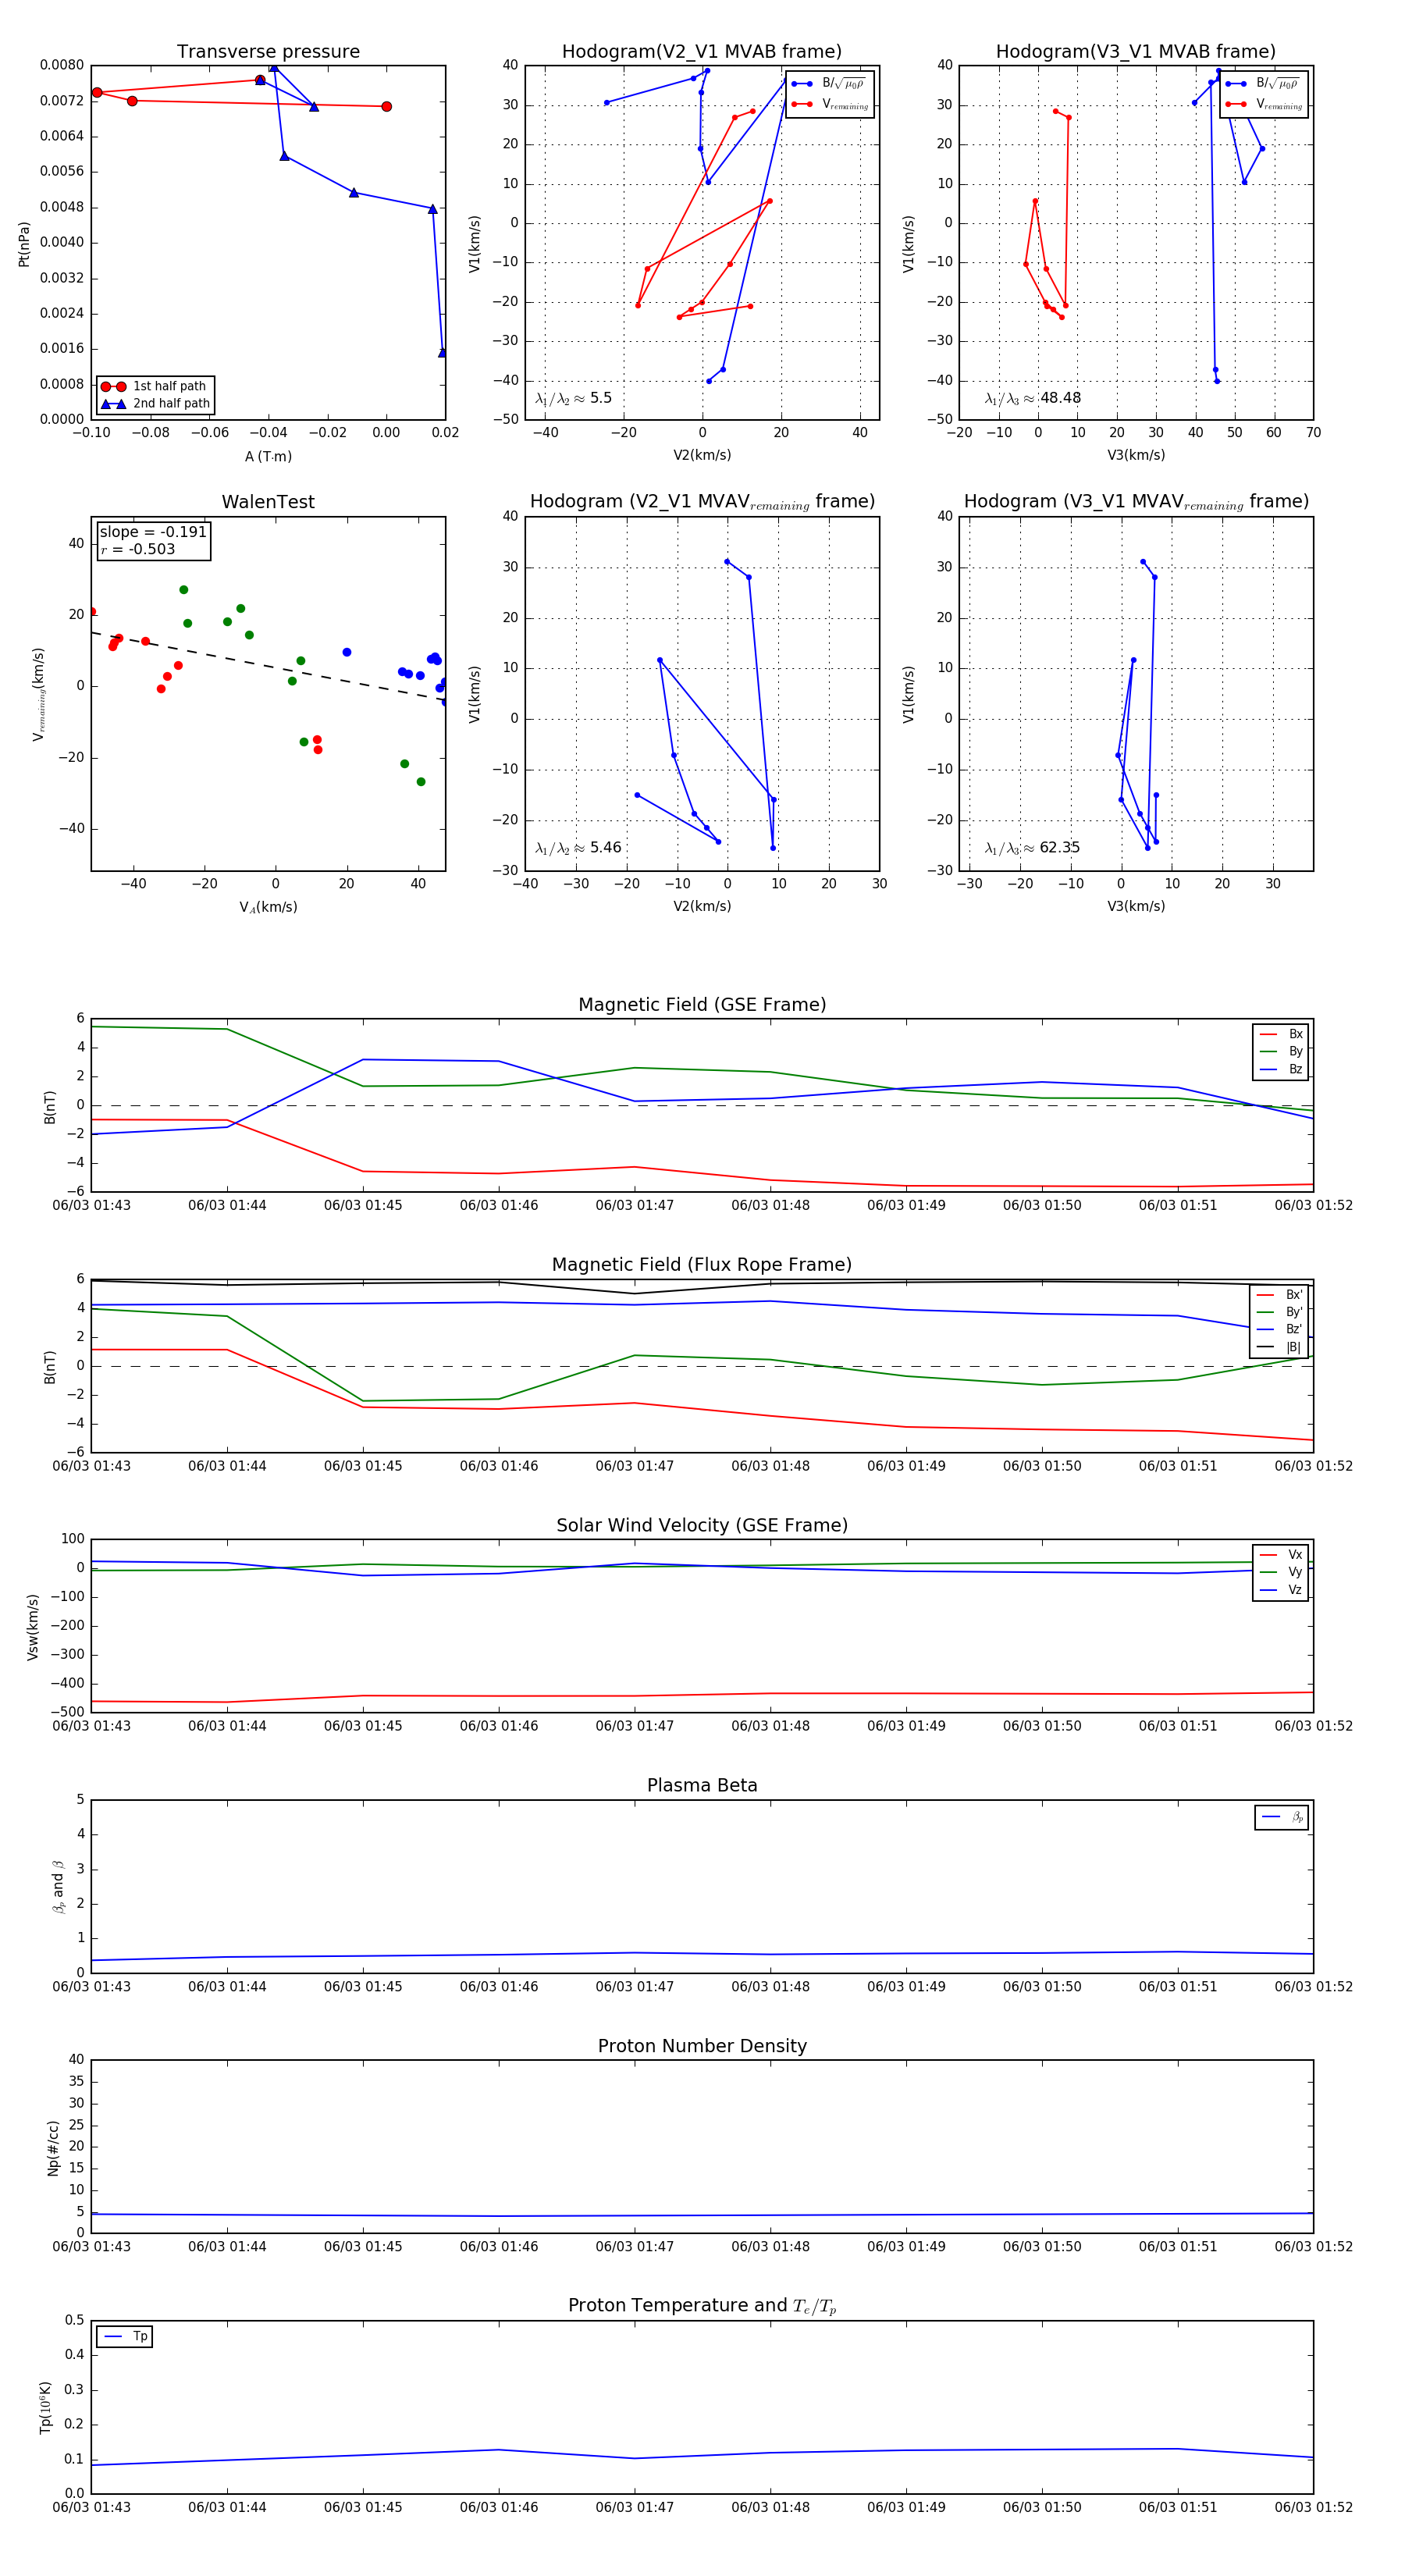Image resolution: width=1405 pixels, height=2576 pixels.
Task: Click 'Tp' legend in Proton Temperature plot
Action: 125,2337
